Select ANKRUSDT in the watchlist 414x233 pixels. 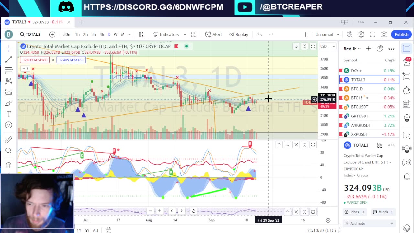(x=369, y=125)
